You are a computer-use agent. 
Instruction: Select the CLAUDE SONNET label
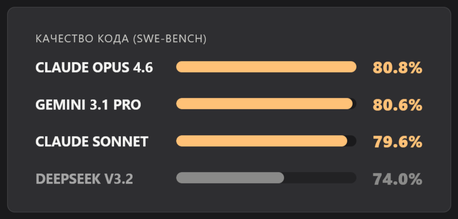pos(92,142)
